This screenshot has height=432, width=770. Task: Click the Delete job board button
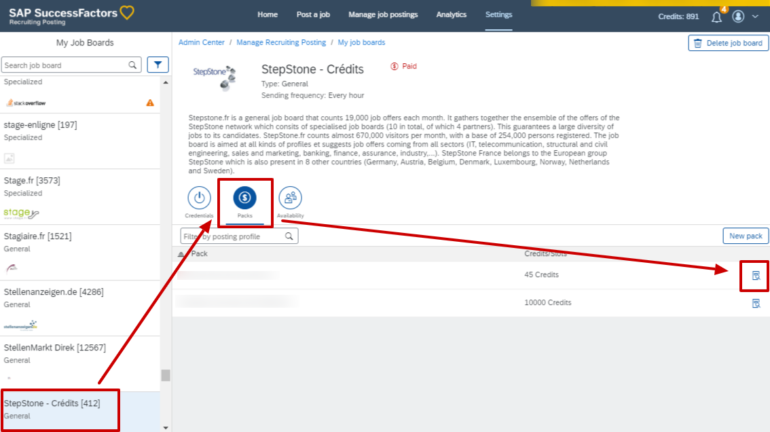point(729,43)
